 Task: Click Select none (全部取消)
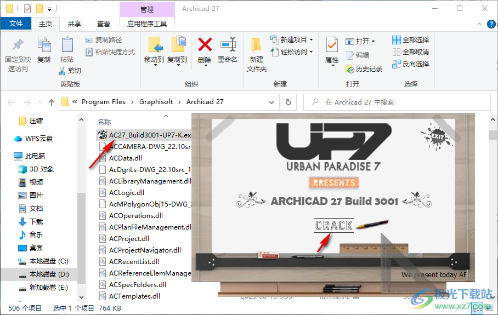tap(410, 51)
